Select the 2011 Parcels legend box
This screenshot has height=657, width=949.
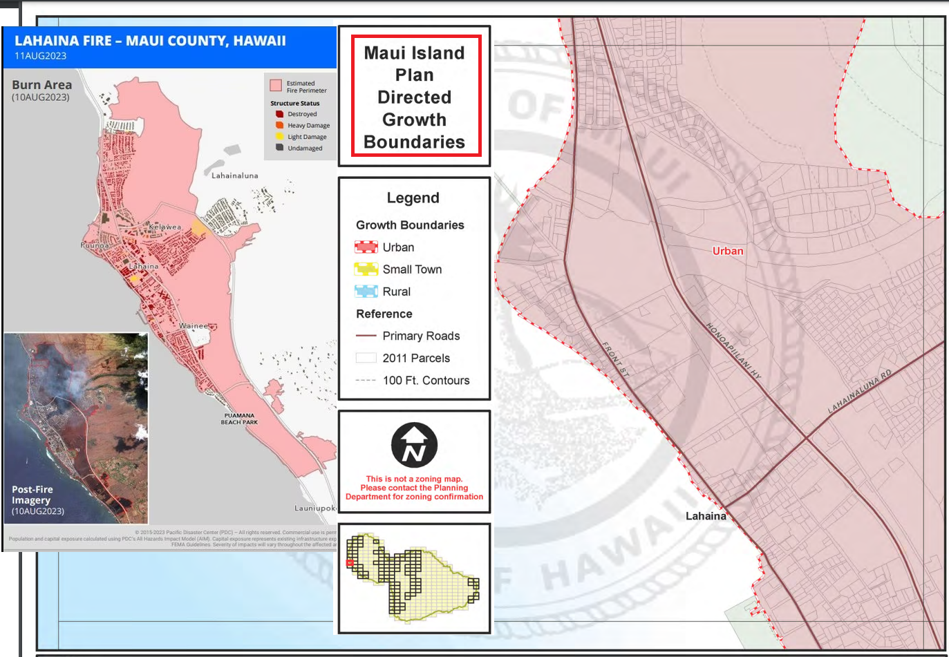click(366, 358)
